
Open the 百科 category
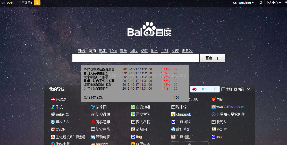[x=165, y=51]
